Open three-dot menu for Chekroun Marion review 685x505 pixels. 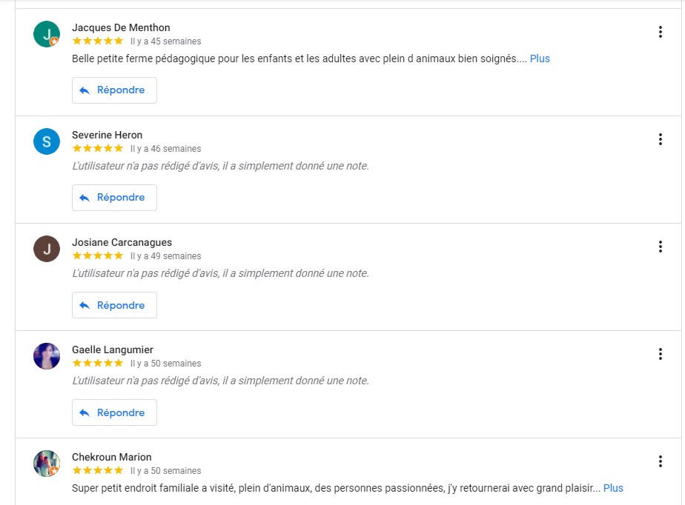660,461
